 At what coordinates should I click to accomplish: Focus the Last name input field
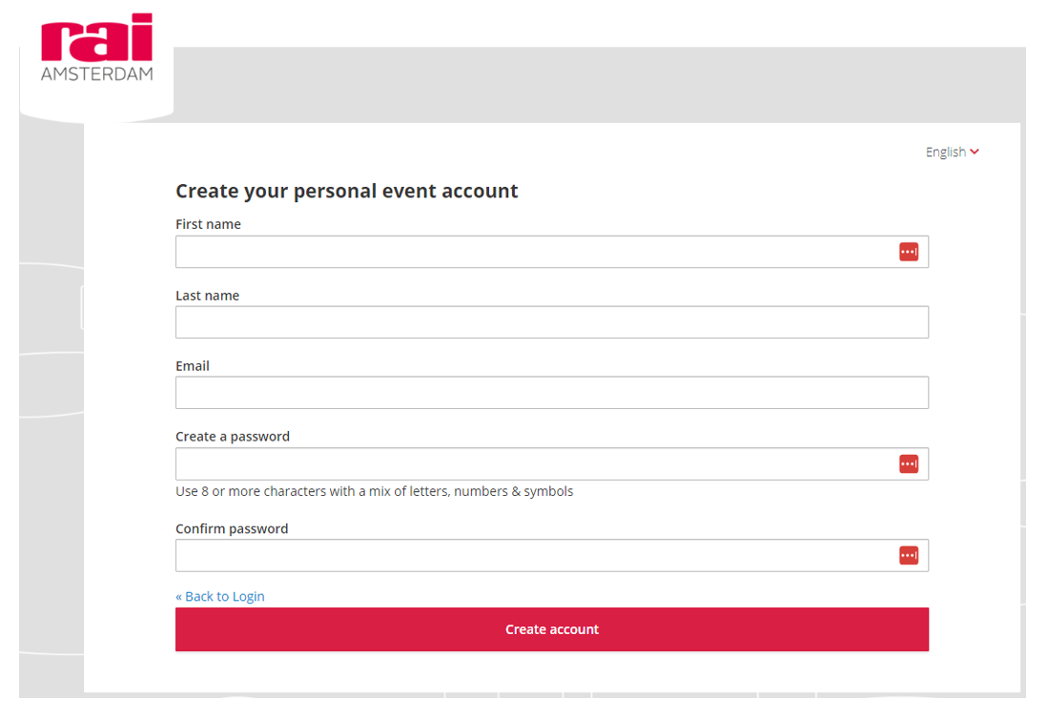click(551, 321)
